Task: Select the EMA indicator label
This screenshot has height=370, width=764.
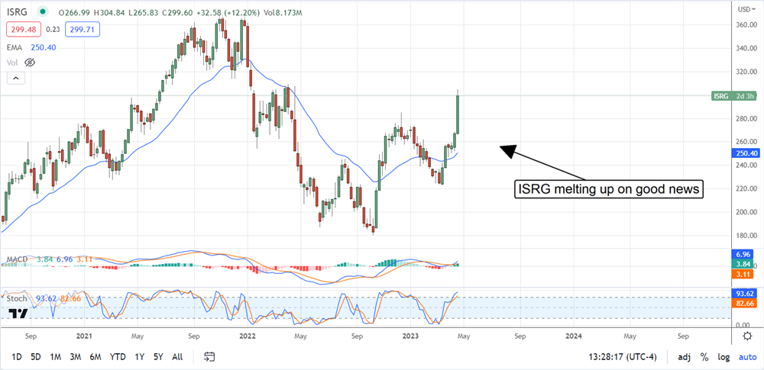Action: pyautogui.click(x=15, y=47)
